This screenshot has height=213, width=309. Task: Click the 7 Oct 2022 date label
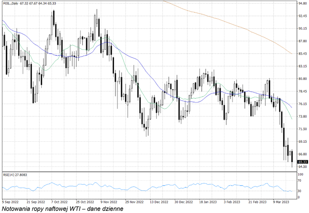click(60, 202)
